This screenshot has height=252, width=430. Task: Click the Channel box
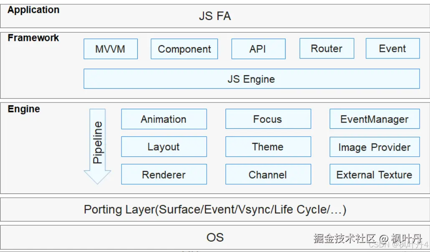click(268, 175)
